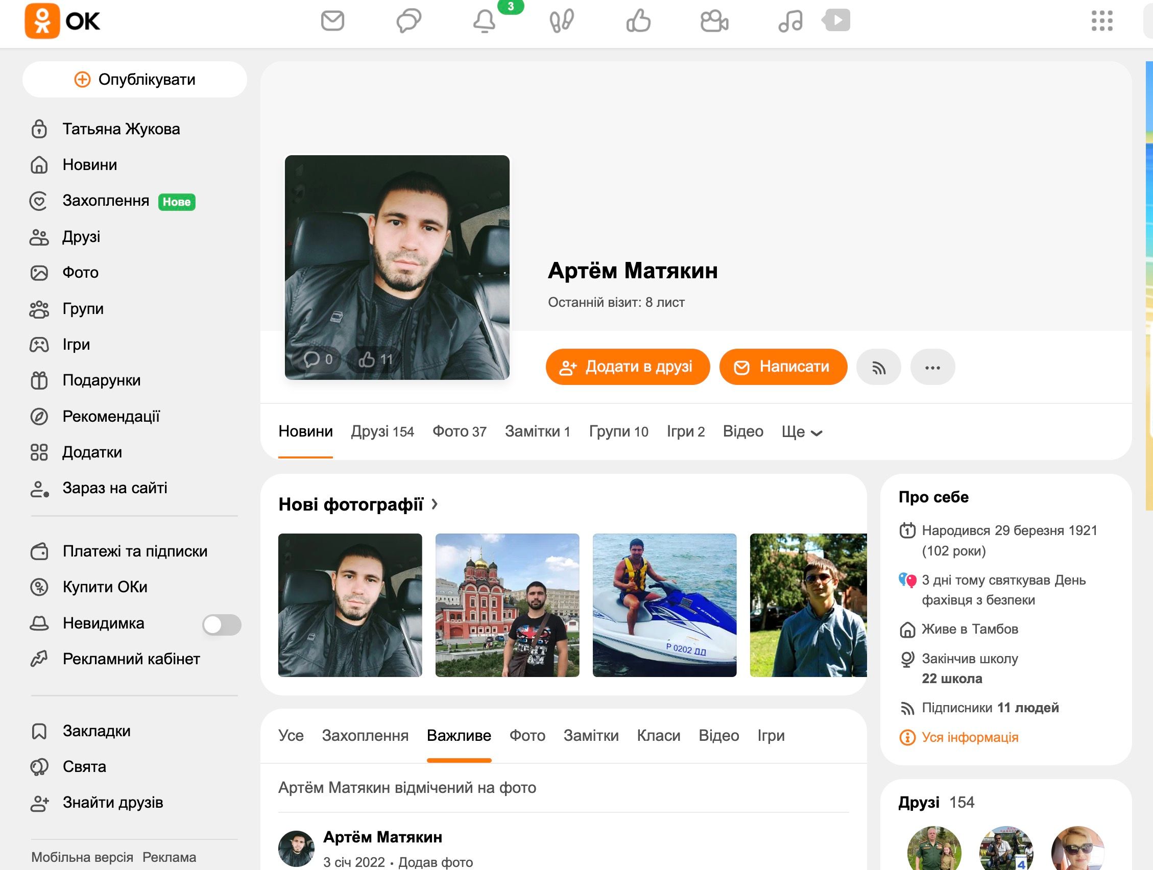Screen dimensions: 1153x870
Task: Click Додати в друзі button
Action: [627, 367]
